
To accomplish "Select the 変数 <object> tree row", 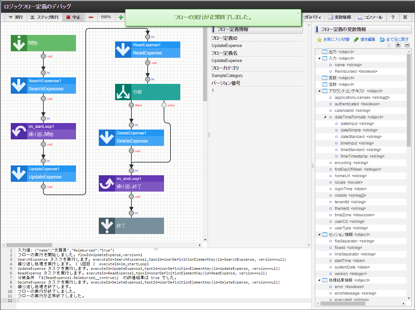I will (x=361, y=78).
